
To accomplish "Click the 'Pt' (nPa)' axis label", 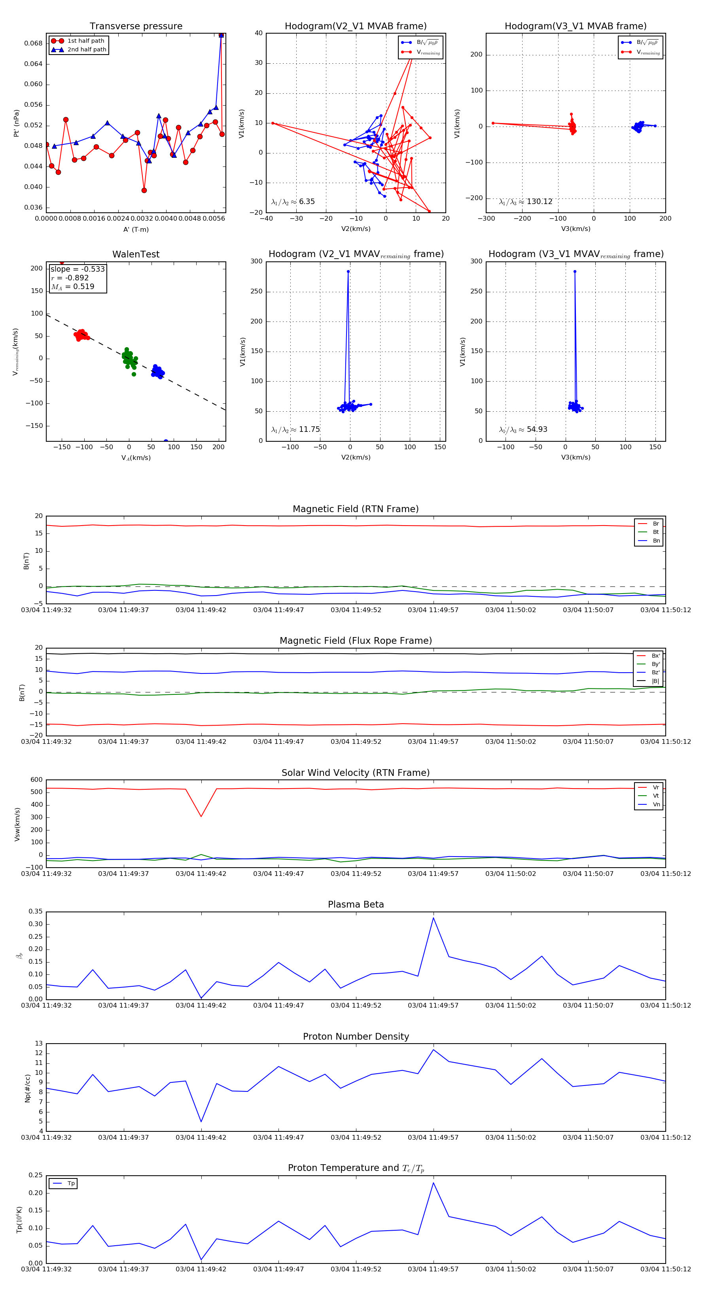I will point(16,123).
